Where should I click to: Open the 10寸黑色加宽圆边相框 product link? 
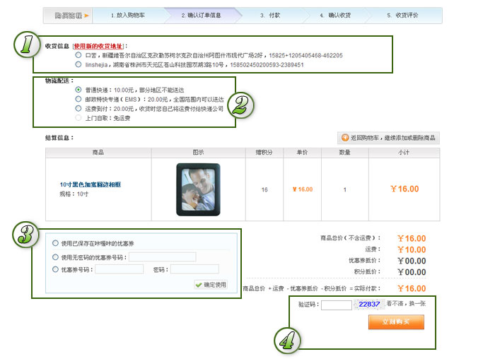click(x=91, y=184)
